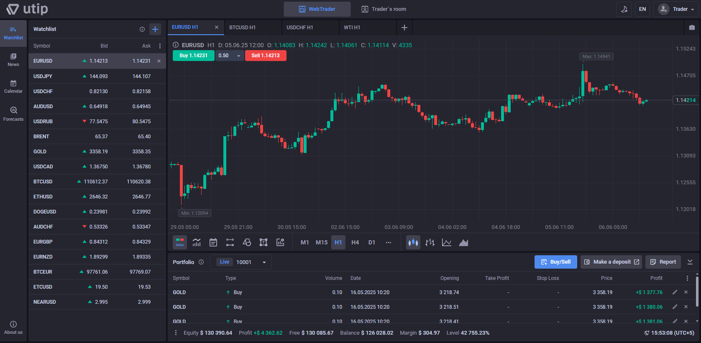
Task: Select GOLD row in the watchlist
Action: click(97, 152)
